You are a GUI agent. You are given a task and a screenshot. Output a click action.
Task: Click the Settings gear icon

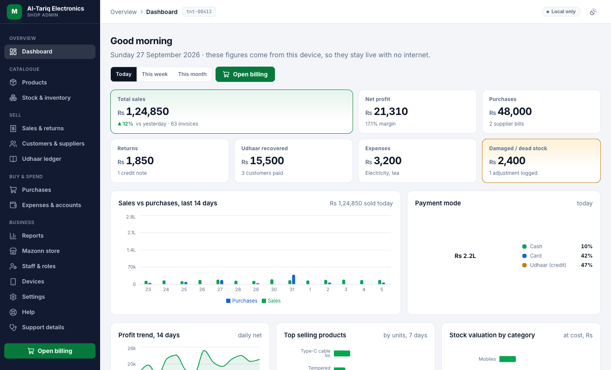click(x=13, y=297)
